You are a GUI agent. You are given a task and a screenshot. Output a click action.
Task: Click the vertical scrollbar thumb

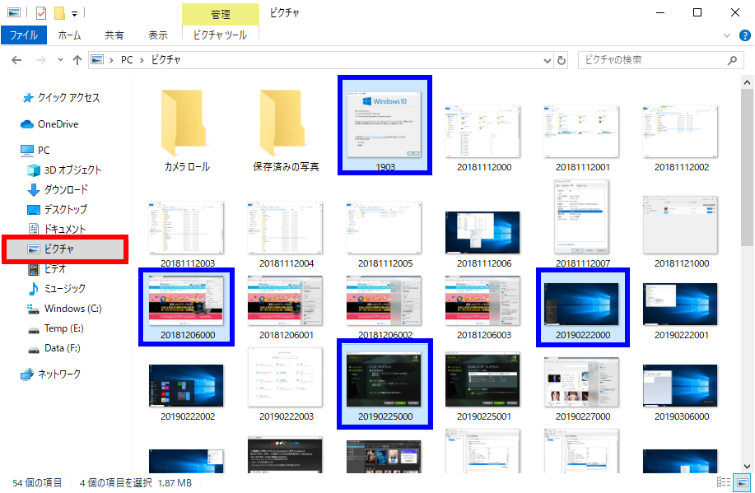747,168
